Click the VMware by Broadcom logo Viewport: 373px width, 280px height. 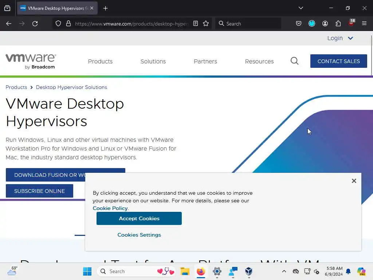31,61
